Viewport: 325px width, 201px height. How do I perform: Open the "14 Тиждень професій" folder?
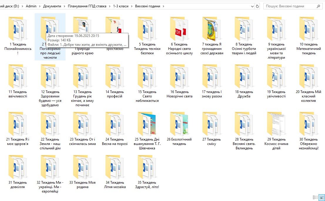[115, 76]
